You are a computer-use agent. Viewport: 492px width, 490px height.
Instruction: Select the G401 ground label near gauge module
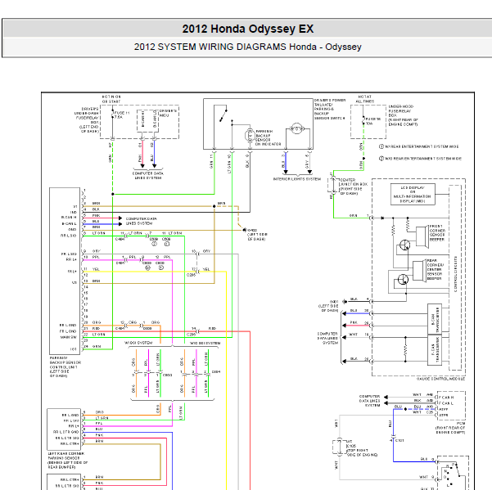(x=328, y=306)
